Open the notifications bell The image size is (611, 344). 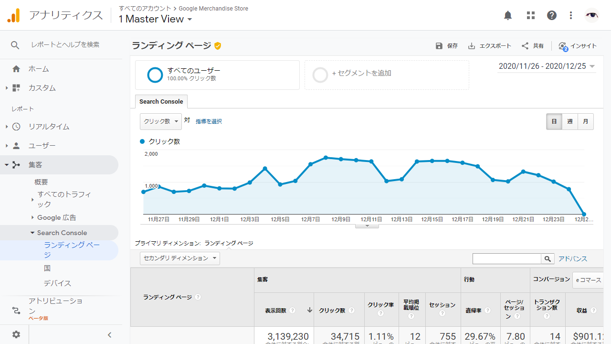tap(508, 15)
